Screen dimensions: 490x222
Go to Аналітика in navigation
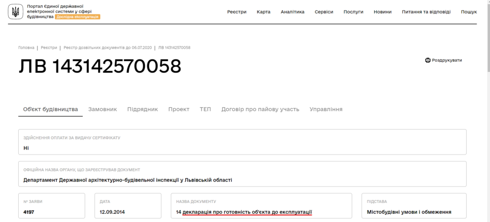(x=292, y=12)
